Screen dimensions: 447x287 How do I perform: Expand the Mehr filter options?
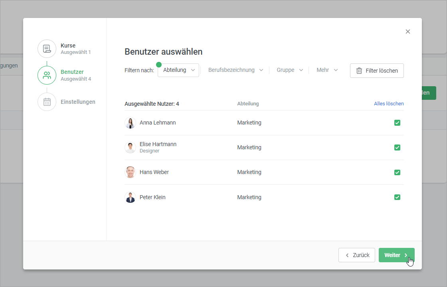click(x=327, y=70)
